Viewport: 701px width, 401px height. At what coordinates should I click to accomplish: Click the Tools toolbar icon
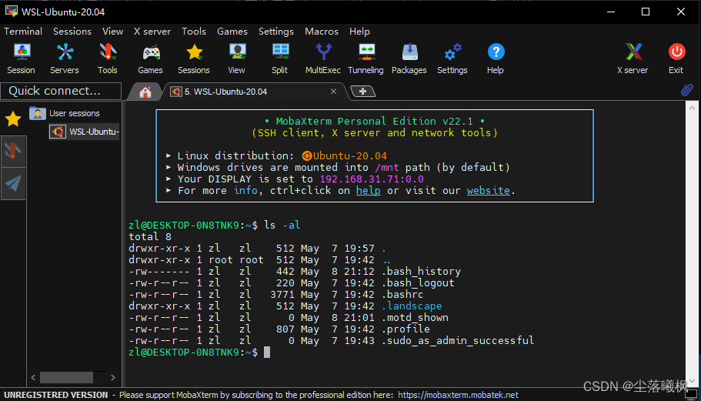(x=107, y=58)
